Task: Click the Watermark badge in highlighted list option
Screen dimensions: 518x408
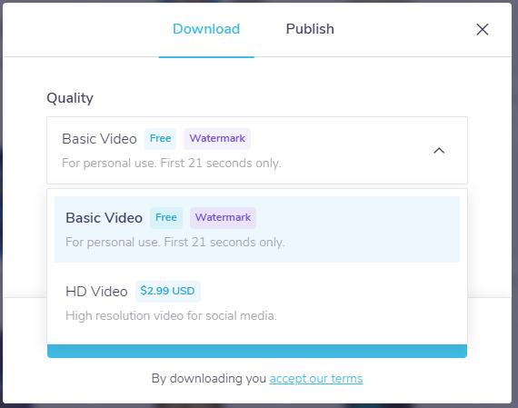Action: coord(223,218)
